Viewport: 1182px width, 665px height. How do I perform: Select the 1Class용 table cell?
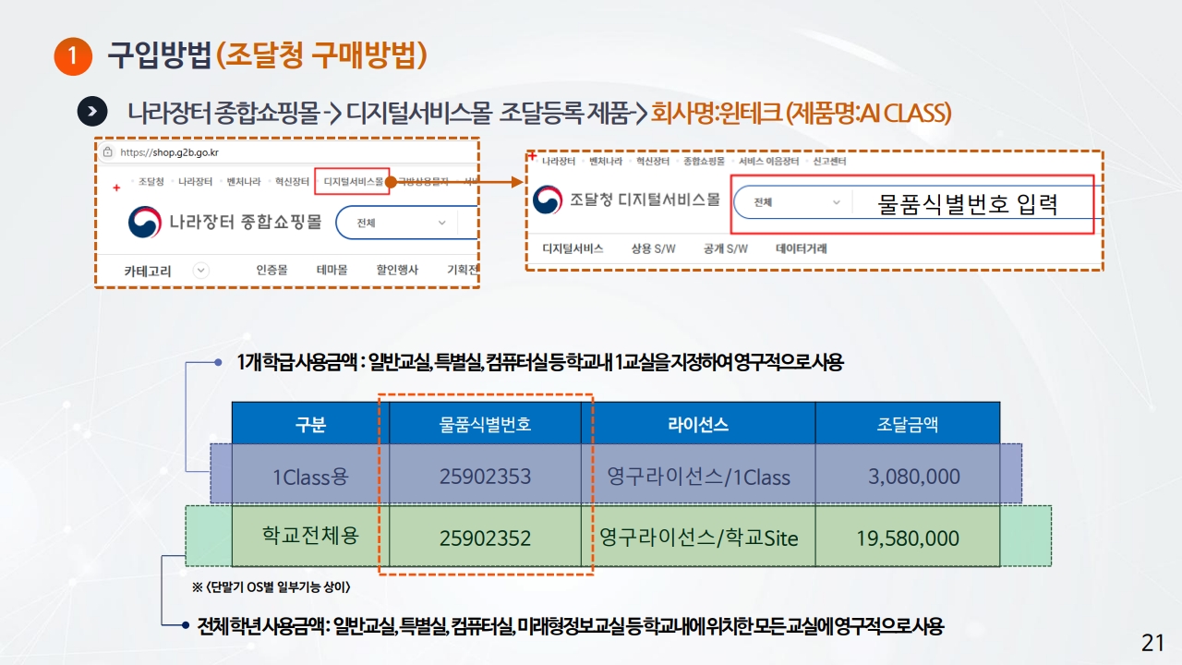tap(310, 477)
